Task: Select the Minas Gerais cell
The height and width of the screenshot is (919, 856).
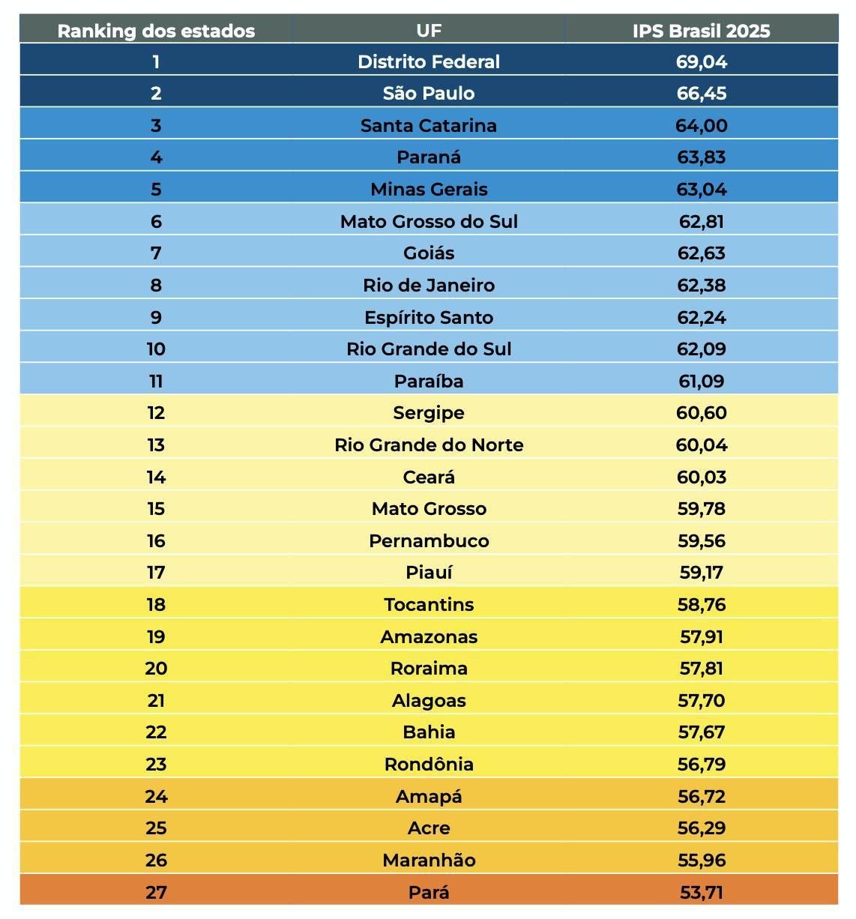Action: click(429, 189)
